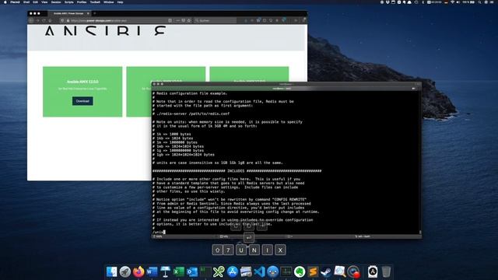Go forward in the Firefox window
The height and width of the screenshot is (280, 498).
[x=37, y=20]
